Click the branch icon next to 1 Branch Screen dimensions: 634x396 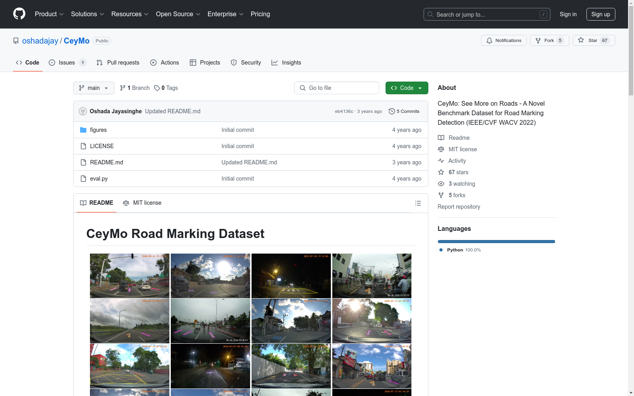point(123,88)
